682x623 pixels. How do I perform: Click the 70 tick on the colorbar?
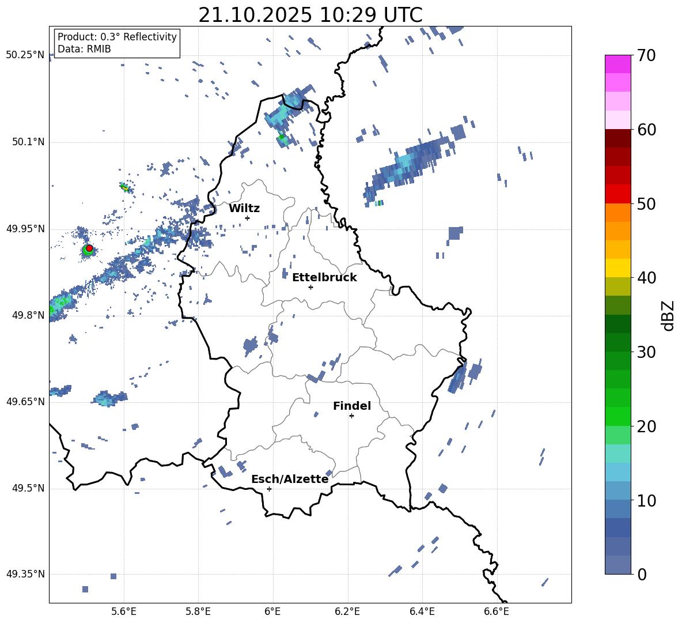pyautogui.click(x=646, y=56)
